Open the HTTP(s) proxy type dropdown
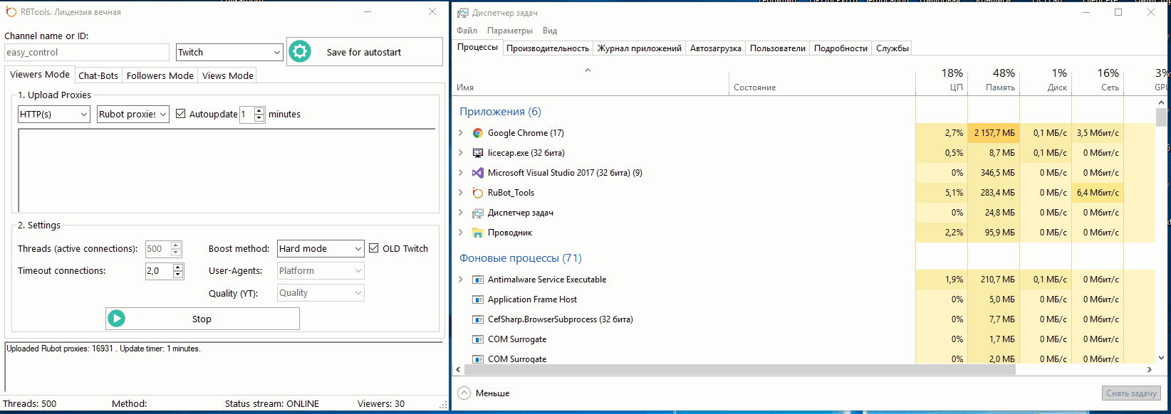Image resolution: width=1171 pixels, height=414 pixels. click(53, 114)
